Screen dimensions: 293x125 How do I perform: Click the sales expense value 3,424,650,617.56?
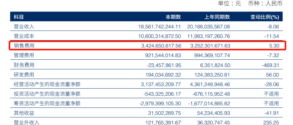[x=161, y=46]
